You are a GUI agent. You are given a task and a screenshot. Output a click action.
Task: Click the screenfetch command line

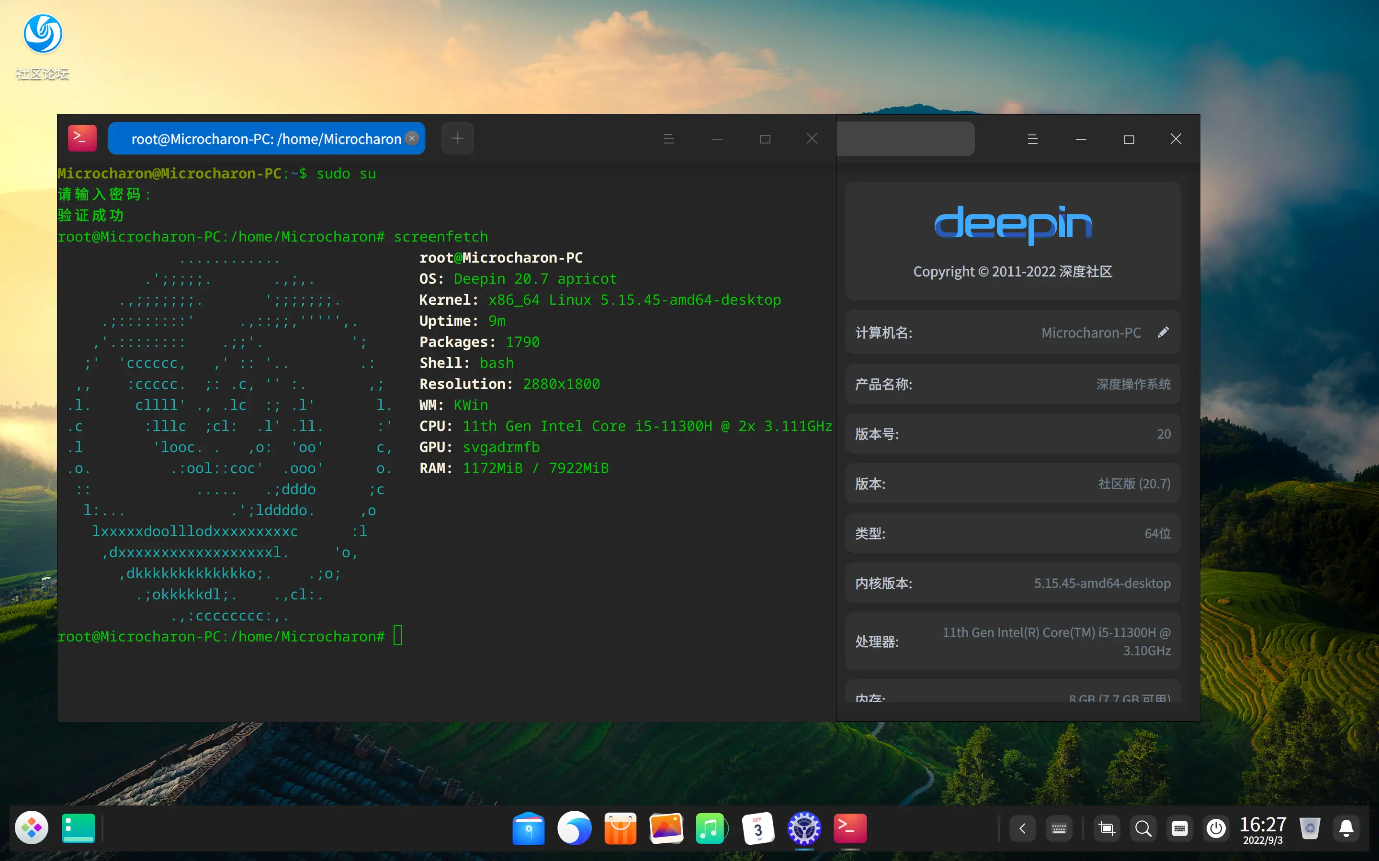click(x=273, y=236)
